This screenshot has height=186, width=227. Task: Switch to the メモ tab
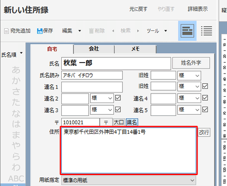click(x=135, y=49)
